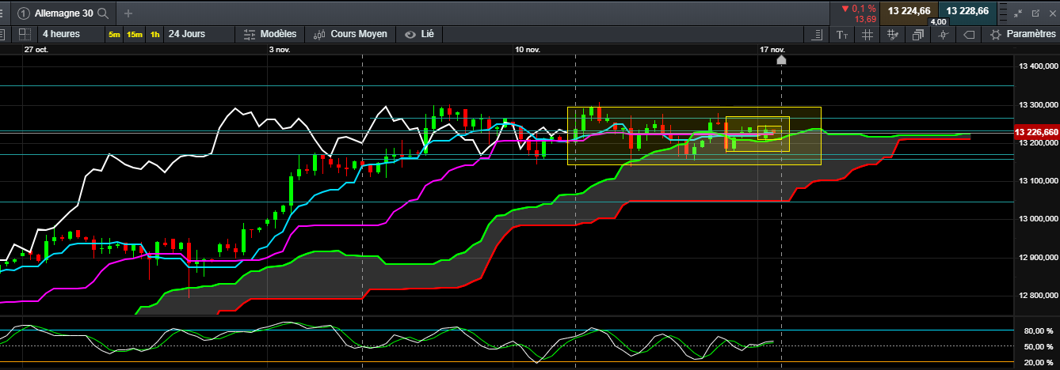This screenshot has height=370, width=1060.
Task: Click the sell price 13 224,66
Action: [x=908, y=11]
